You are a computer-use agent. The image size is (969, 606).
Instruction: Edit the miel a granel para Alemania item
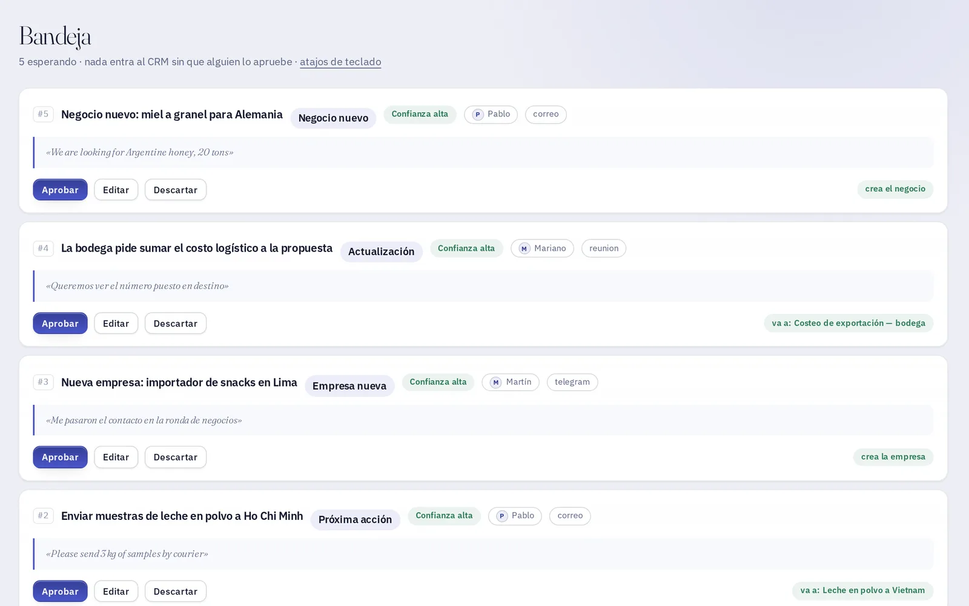pos(116,190)
